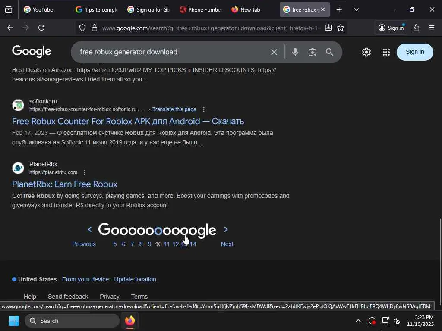The height and width of the screenshot is (331, 442).
Task: Go to previous results page arrow
Action: [x=90, y=229]
